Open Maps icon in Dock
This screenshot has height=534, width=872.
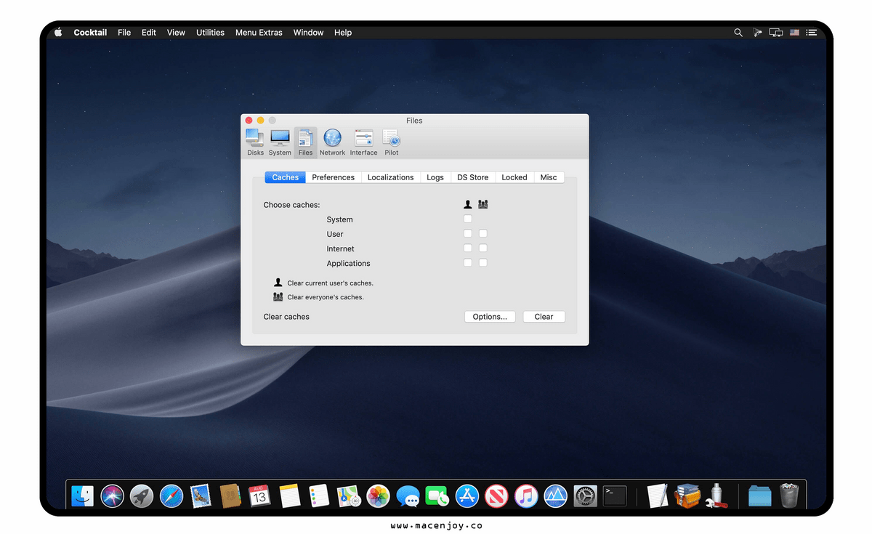click(x=349, y=496)
